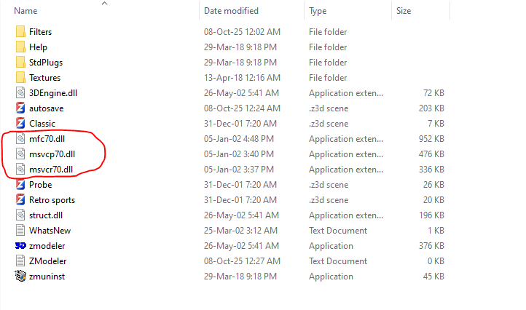Select the mfc70.dll file name
The height and width of the screenshot is (310, 526).
(47, 139)
